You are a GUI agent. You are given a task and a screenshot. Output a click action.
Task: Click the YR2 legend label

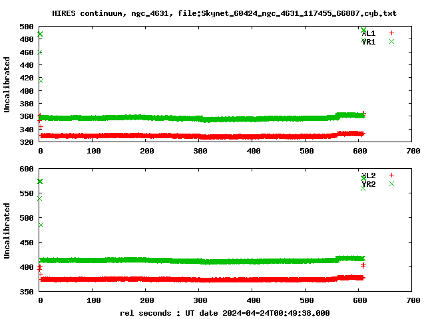pyautogui.click(x=369, y=184)
